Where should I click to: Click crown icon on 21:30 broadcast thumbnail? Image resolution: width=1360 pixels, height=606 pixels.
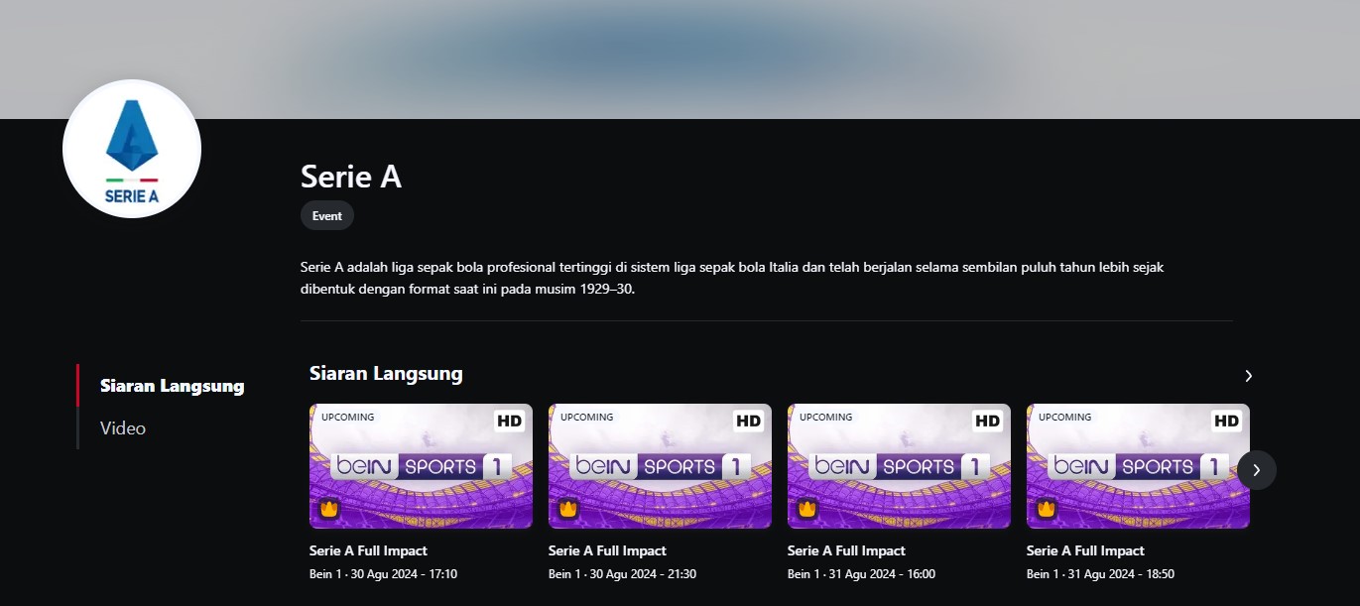[x=568, y=509]
